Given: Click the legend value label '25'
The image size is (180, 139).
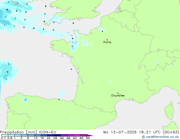Looking at the screenshot, I should [x=55, y=138].
